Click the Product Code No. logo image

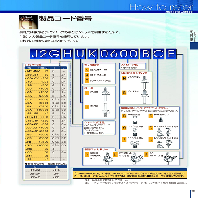point(28,22)
